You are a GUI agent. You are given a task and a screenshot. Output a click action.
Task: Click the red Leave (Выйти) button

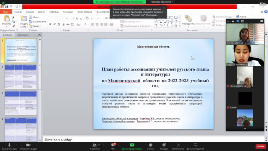[x=260, y=146]
